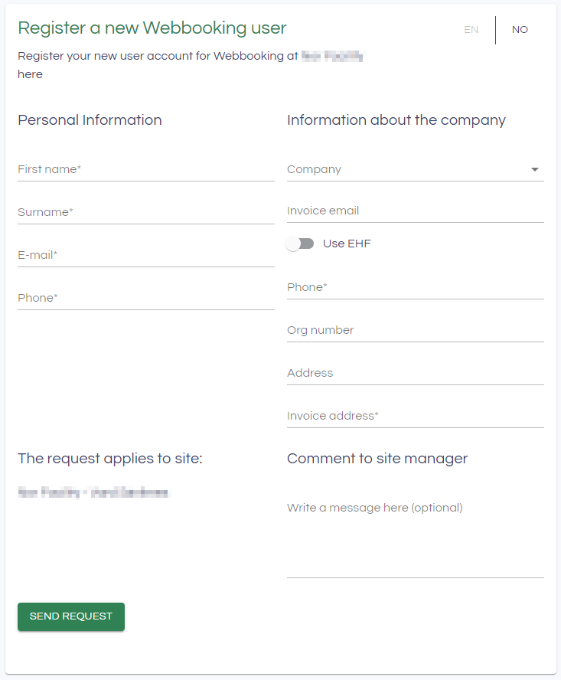The width and height of the screenshot is (561, 680).
Task: Click the Use EHF label text
Action: [347, 244]
